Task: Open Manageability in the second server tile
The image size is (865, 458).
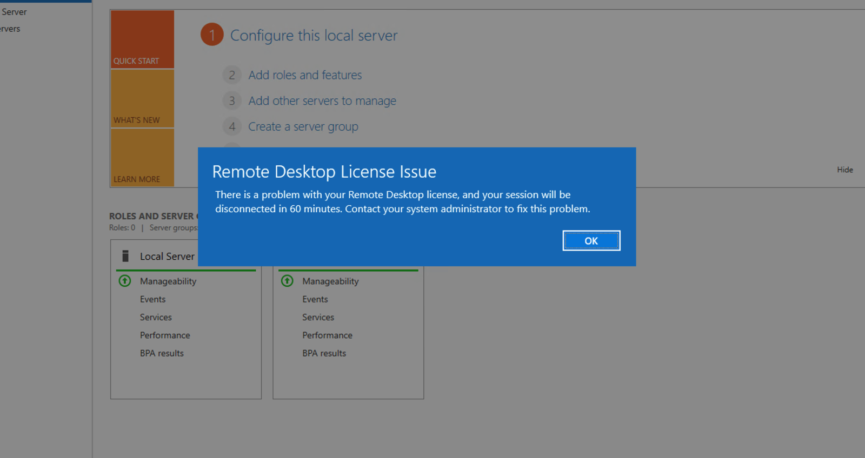Action: [330, 281]
